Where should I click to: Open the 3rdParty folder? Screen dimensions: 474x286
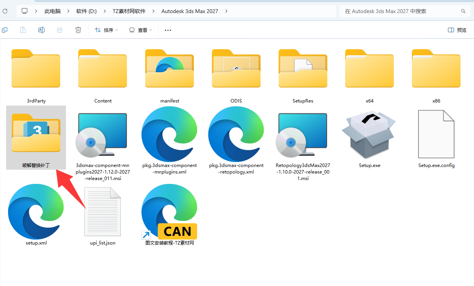[36, 68]
